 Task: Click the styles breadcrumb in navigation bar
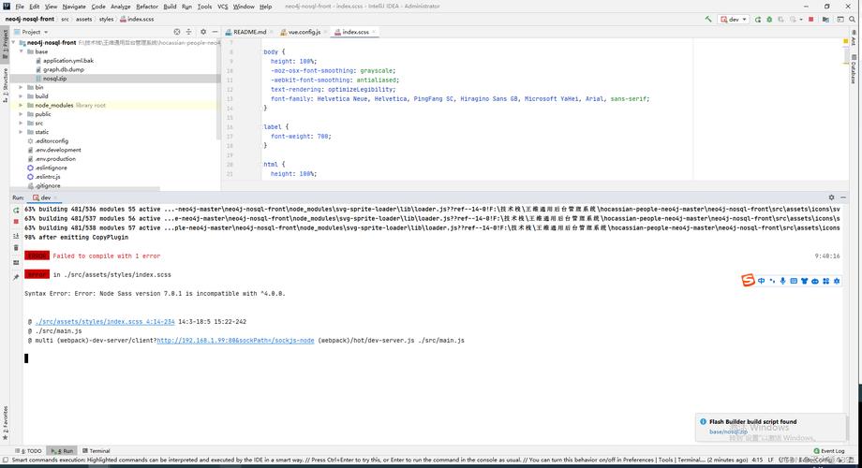click(x=106, y=20)
